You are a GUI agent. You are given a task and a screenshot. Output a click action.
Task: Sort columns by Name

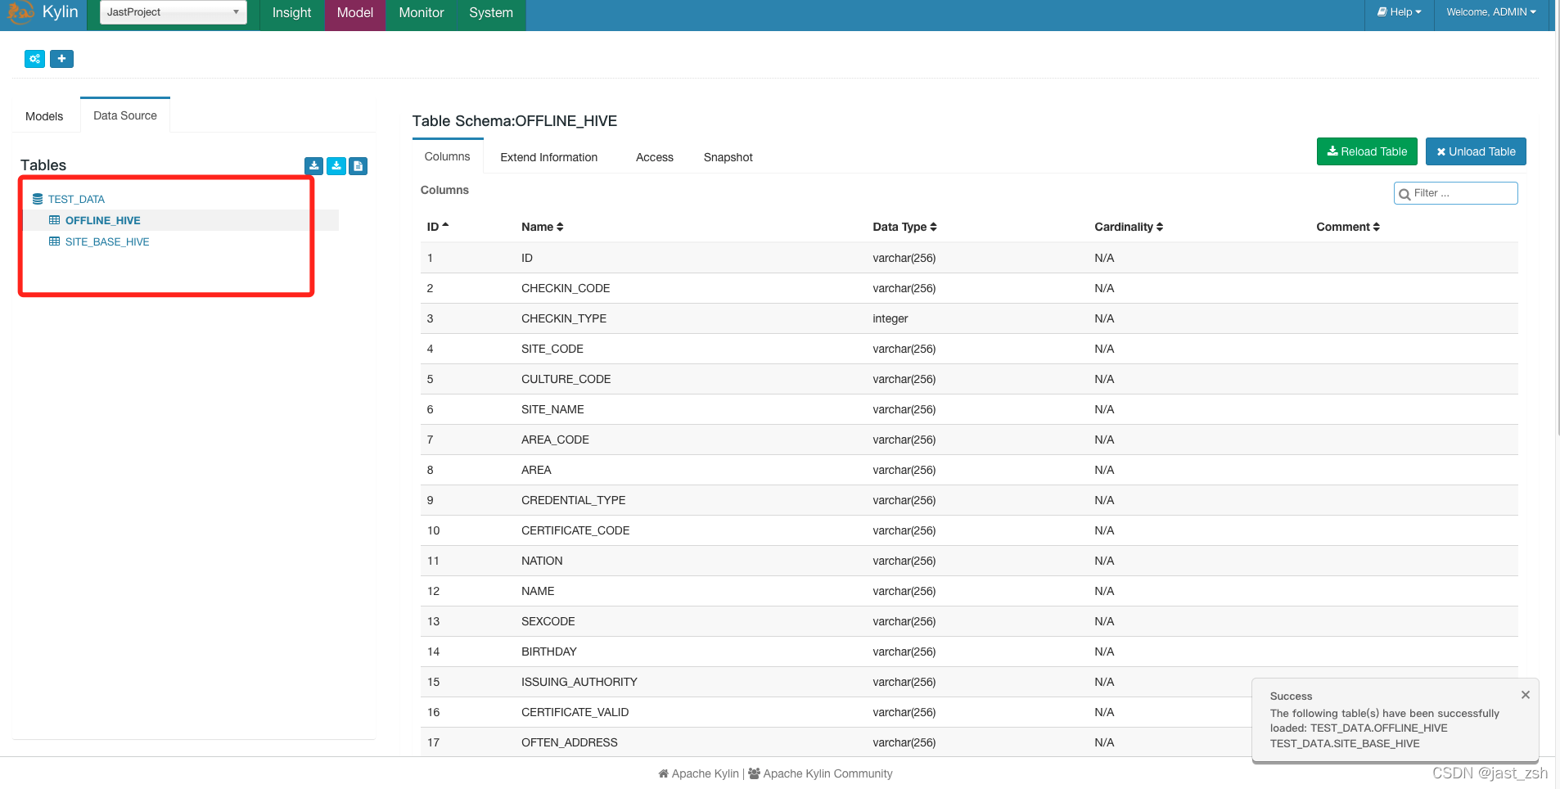point(543,227)
